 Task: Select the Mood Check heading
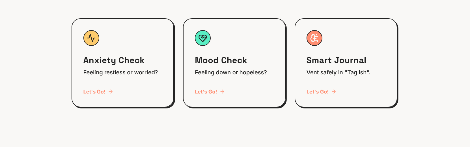221,60
